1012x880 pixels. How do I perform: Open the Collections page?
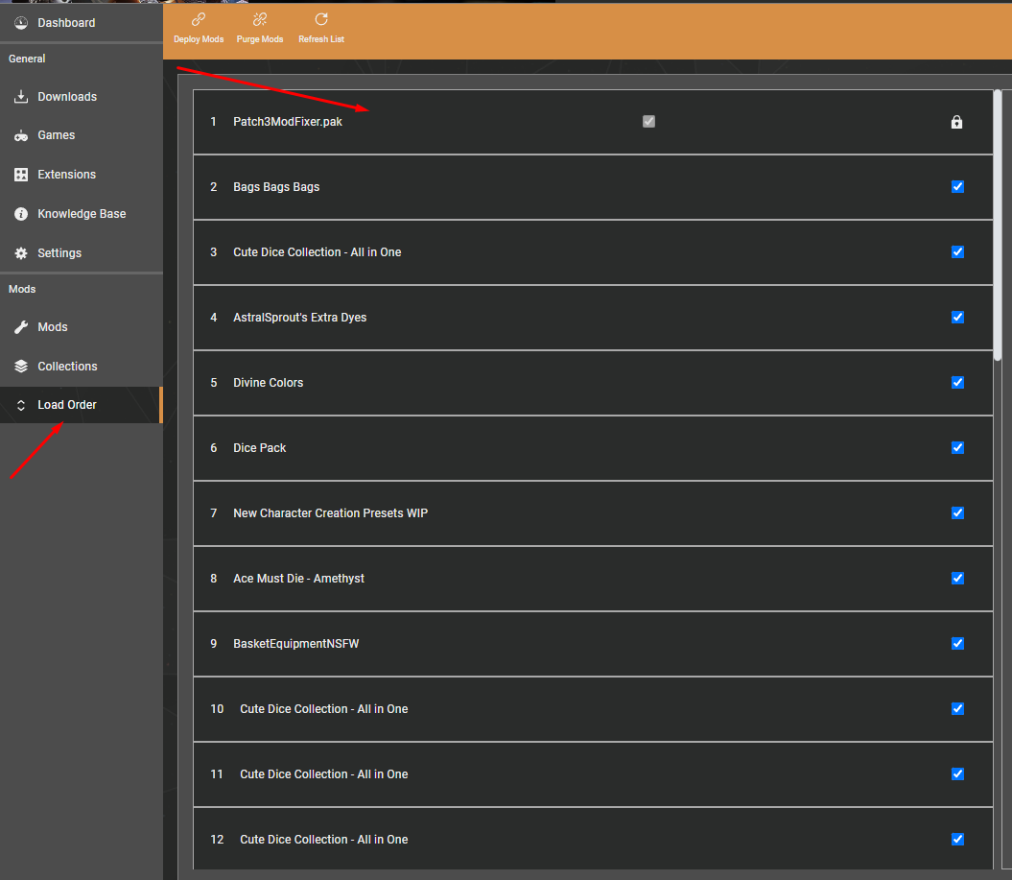pos(82,366)
